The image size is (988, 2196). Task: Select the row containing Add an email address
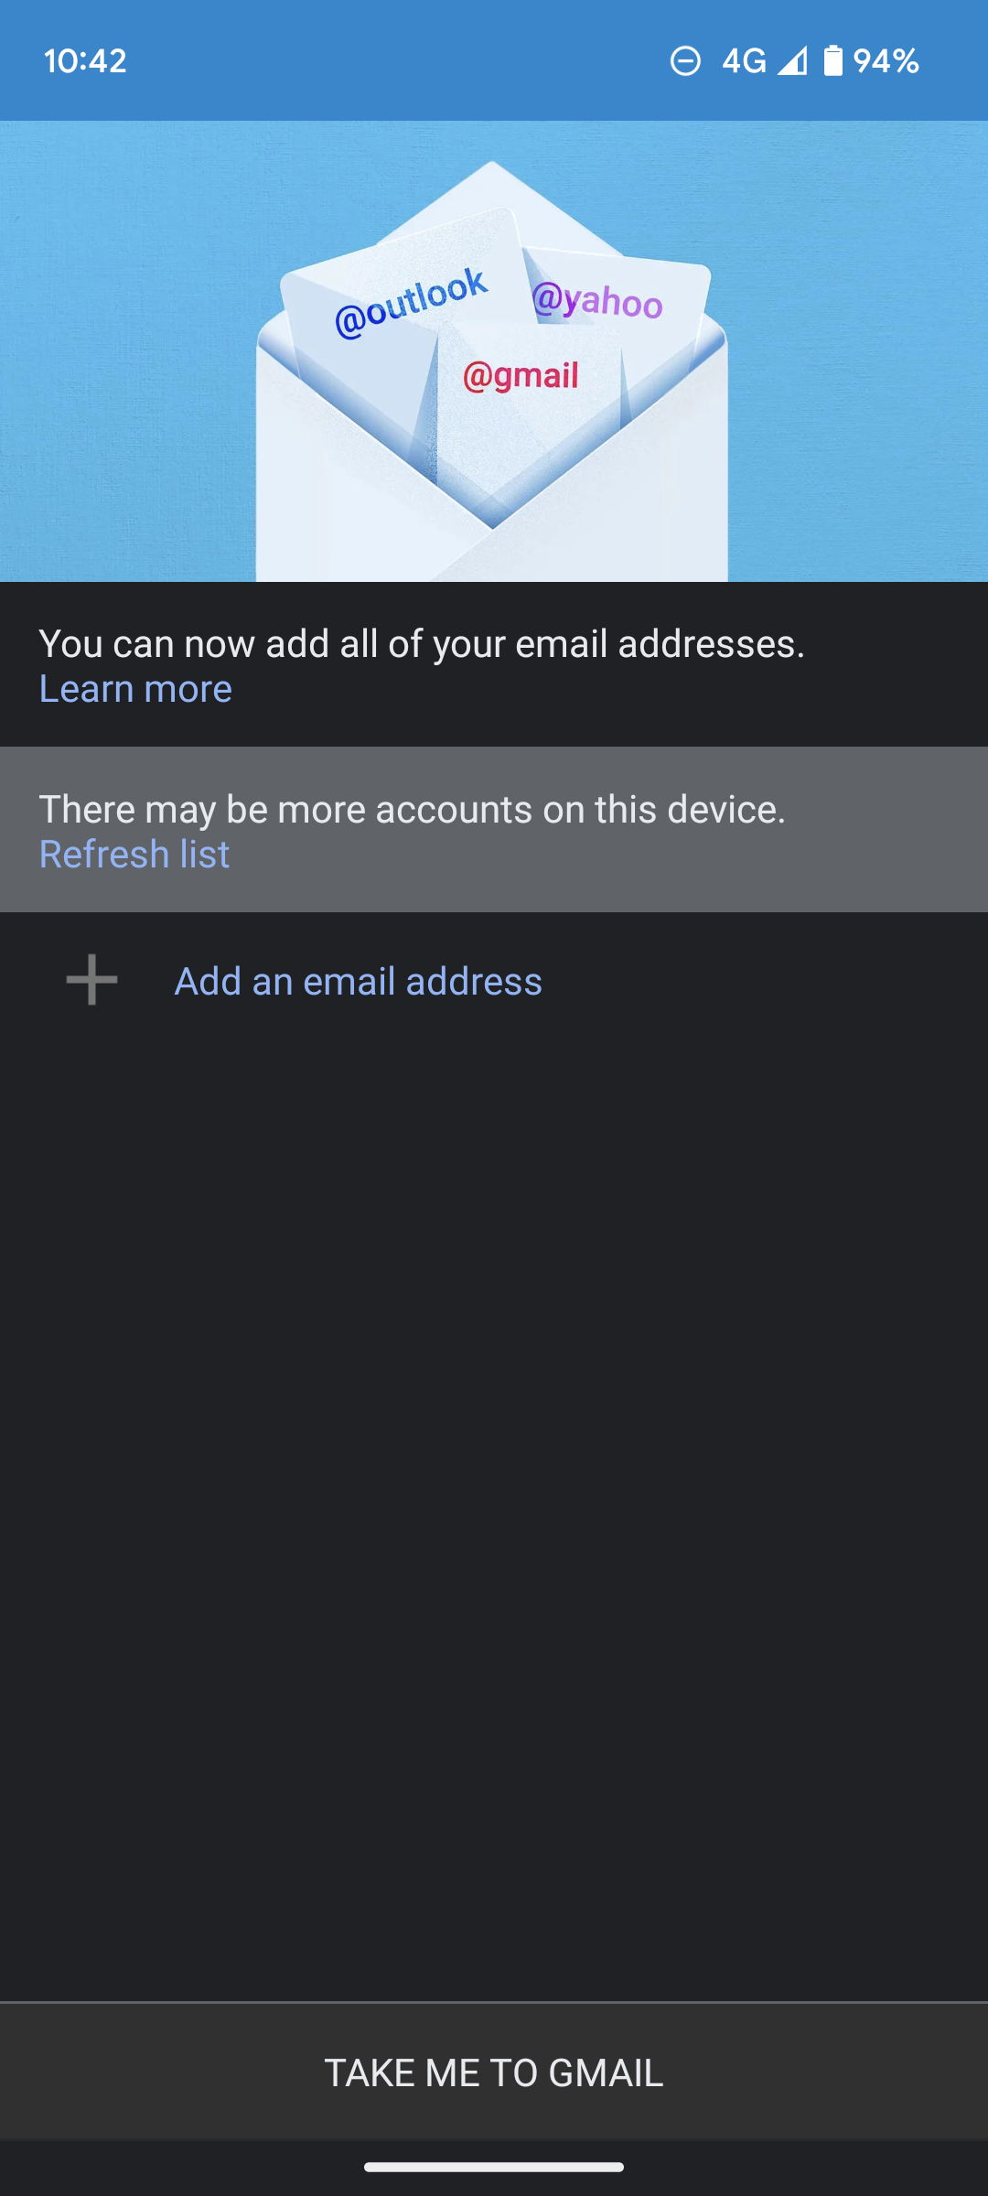pos(494,980)
